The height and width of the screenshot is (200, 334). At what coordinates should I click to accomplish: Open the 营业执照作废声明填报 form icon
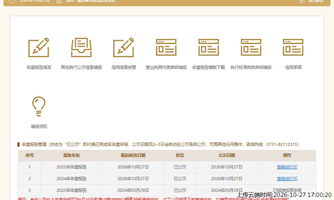[x=166, y=47]
